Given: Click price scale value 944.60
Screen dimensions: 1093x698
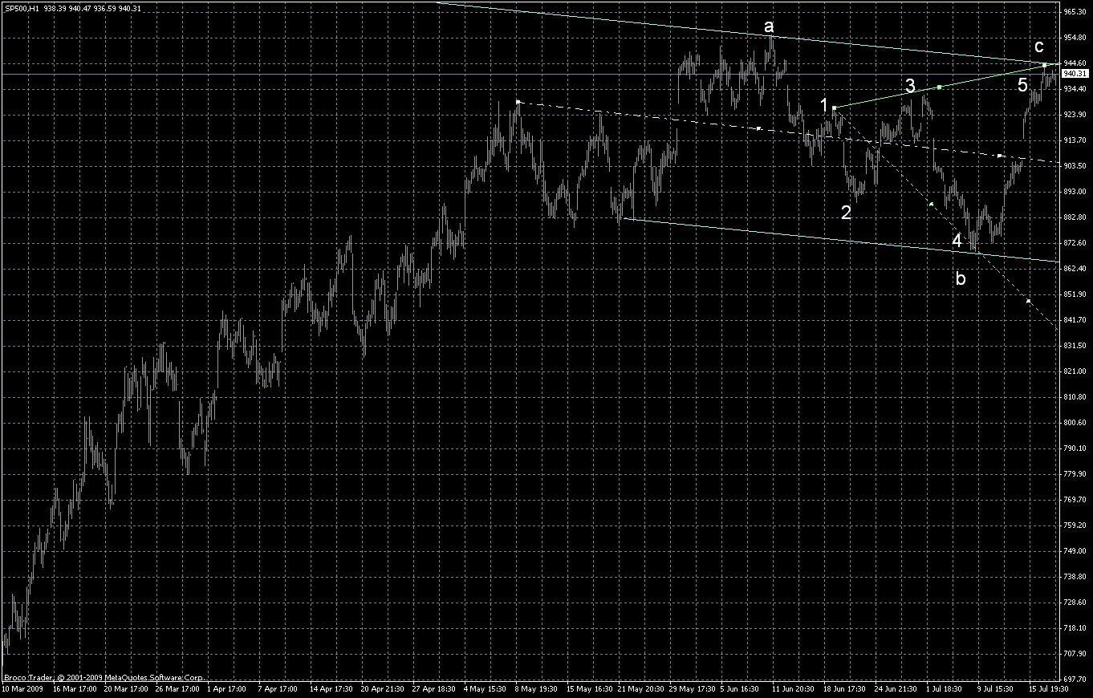Looking at the screenshot, I should (x=1075, y=63).
